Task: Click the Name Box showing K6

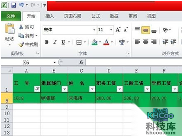Action: pos(26,62)
